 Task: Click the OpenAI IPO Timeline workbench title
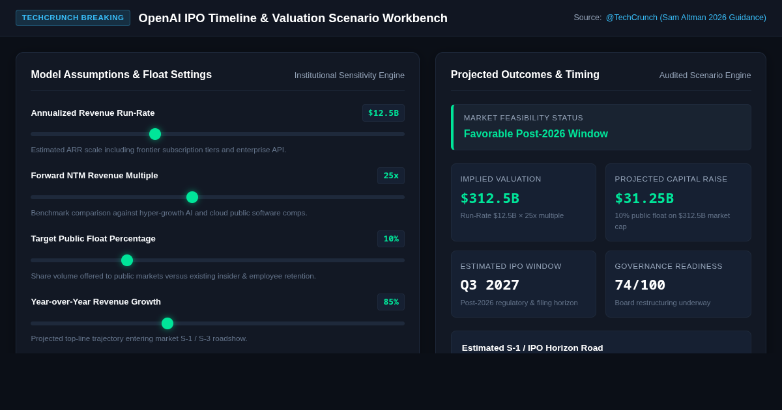click(x=293, y=18)
